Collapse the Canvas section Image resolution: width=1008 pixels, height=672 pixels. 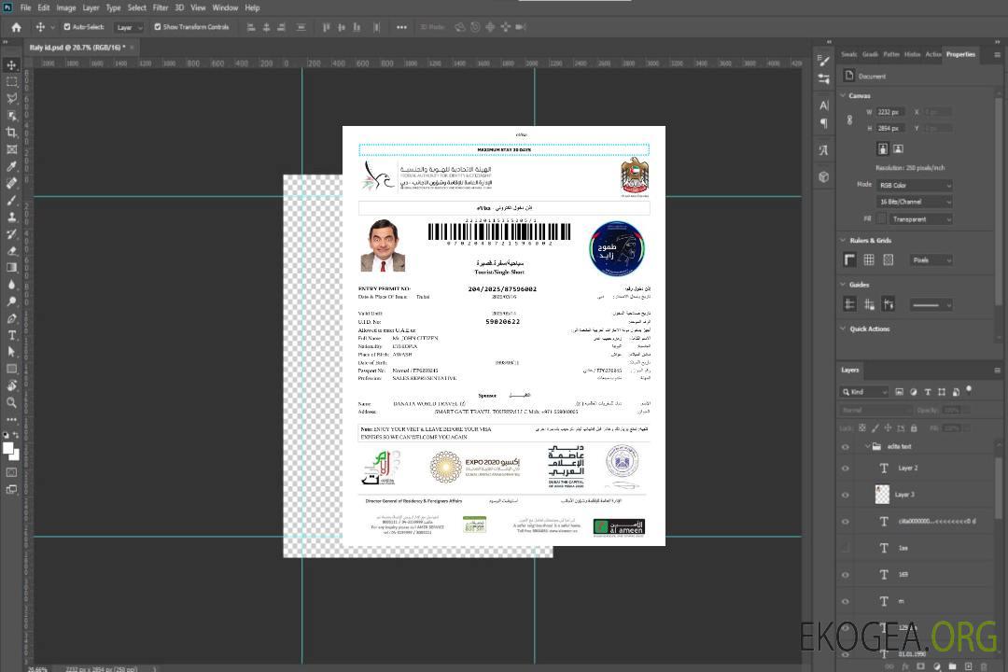click(843, 95)
